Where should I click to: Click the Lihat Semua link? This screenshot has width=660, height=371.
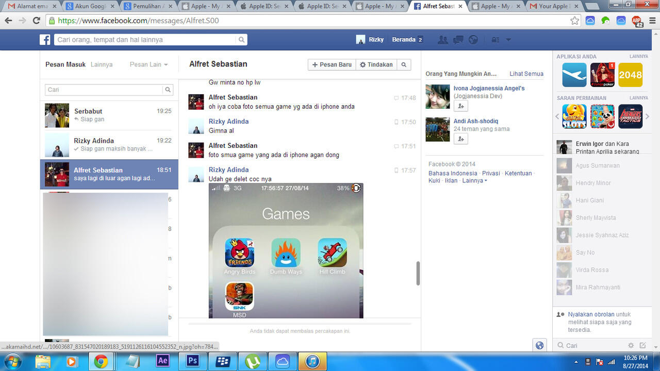tap(526, 74)
